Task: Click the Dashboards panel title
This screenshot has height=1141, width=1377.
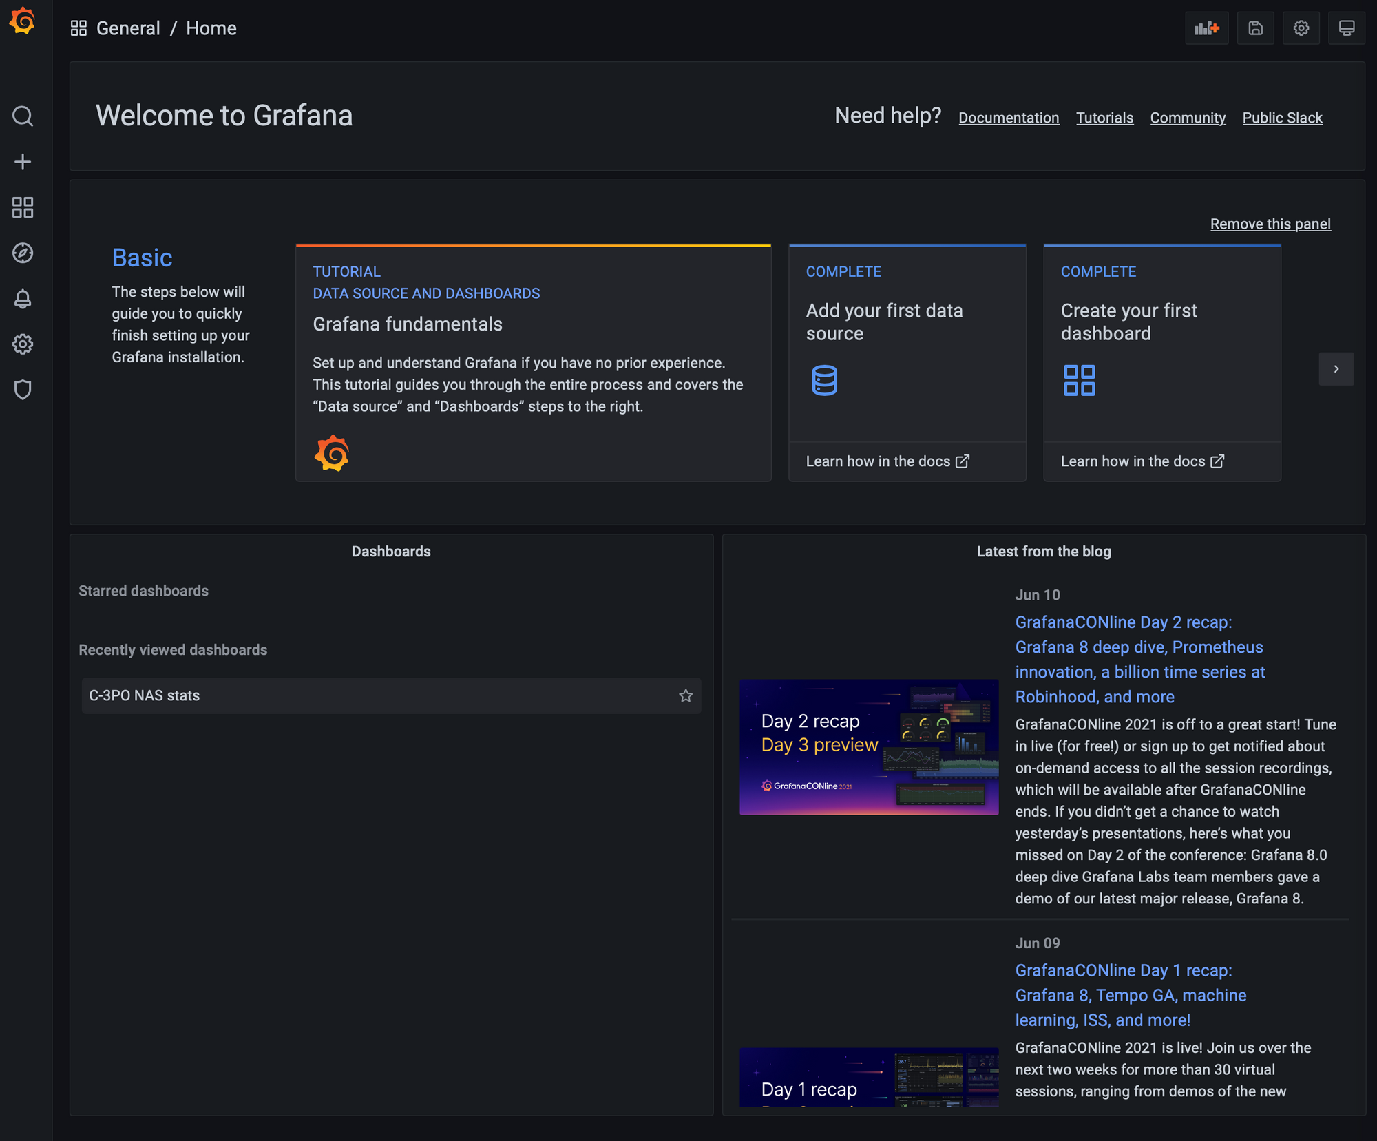Action: (391, 552)
